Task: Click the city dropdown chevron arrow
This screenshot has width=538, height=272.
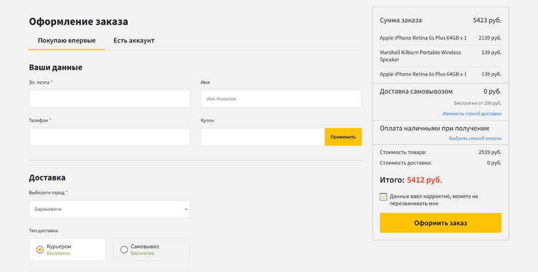Action: tap(185, 210)
